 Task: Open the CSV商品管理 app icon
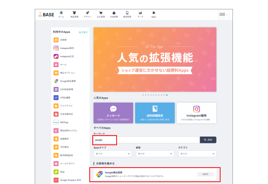tap(56, 89)
